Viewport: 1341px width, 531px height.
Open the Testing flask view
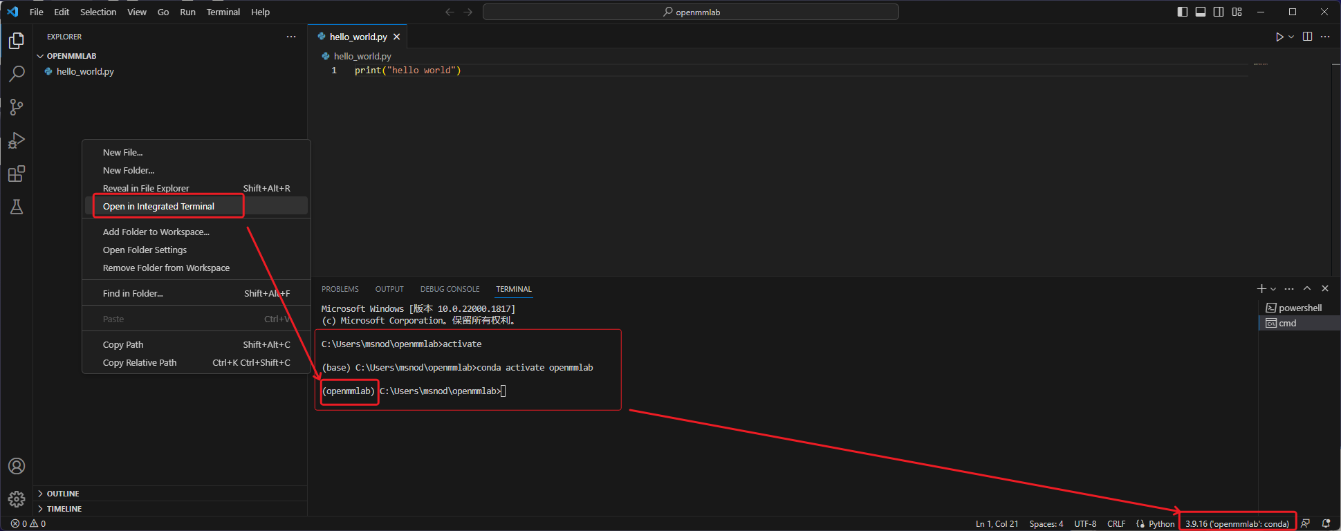[17, 207]
